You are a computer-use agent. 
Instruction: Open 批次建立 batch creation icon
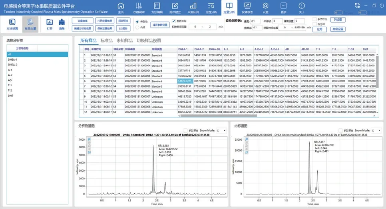pyautogui.click(x=175, y=8)
